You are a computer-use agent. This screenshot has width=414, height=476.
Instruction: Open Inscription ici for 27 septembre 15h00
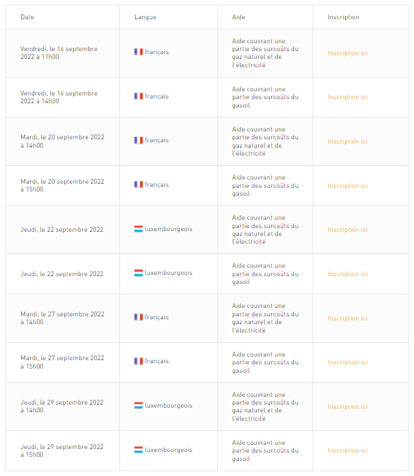(x=347, y=363)
